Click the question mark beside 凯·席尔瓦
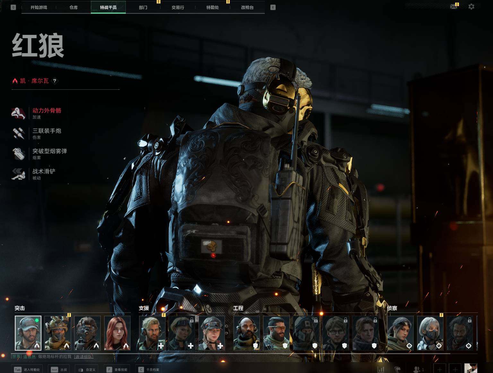The height and width of the screenshot is (373, 493). [55, 81]
